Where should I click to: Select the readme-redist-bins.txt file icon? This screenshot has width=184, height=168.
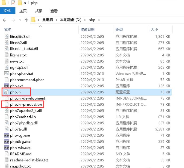tap(6, 160)
